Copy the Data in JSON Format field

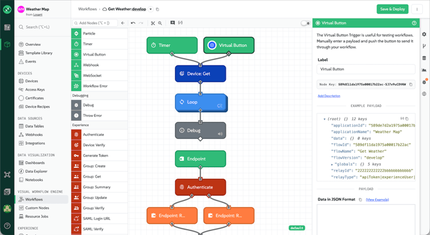tap(360, 200)
